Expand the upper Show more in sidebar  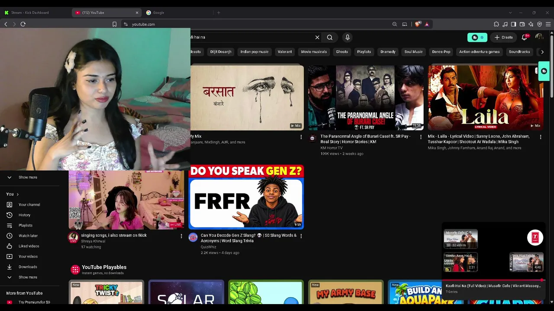tap(28, 177)
